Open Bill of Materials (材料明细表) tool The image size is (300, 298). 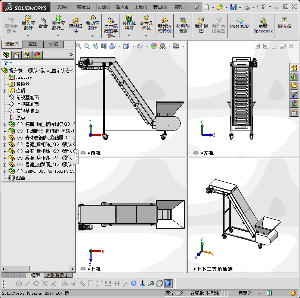(x=183, y=25)
